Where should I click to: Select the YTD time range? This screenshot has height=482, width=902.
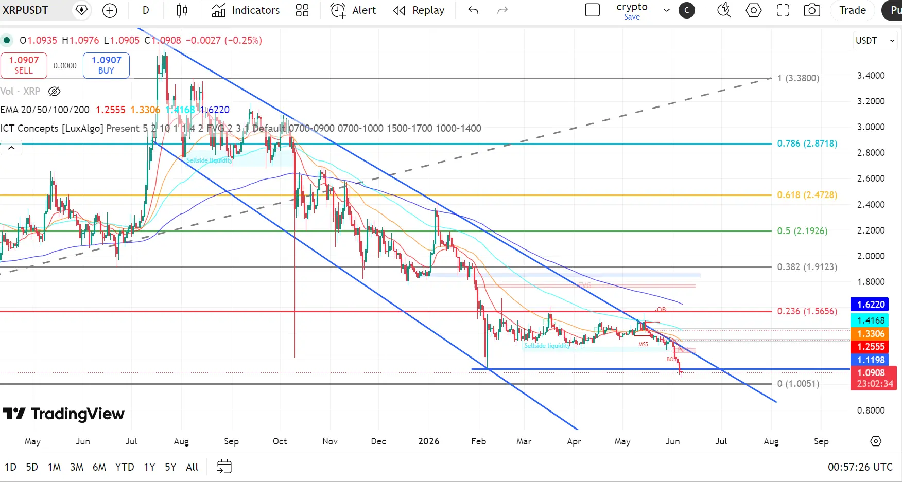[x=125, y=467]
